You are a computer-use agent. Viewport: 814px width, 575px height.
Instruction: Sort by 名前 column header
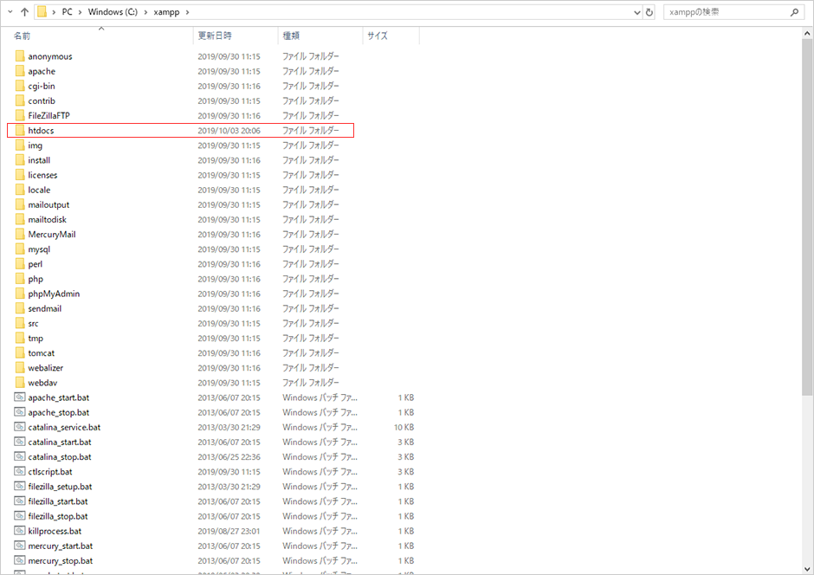coord(23,36)
